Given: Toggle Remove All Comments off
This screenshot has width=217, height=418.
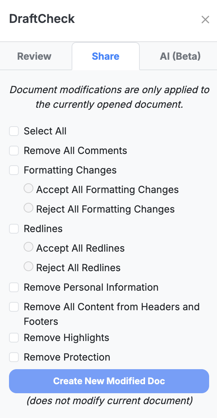Looking at the screenshot, I should [14, 151].
